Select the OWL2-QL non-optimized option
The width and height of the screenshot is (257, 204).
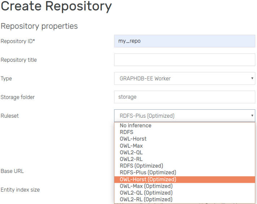pos(184,152)
